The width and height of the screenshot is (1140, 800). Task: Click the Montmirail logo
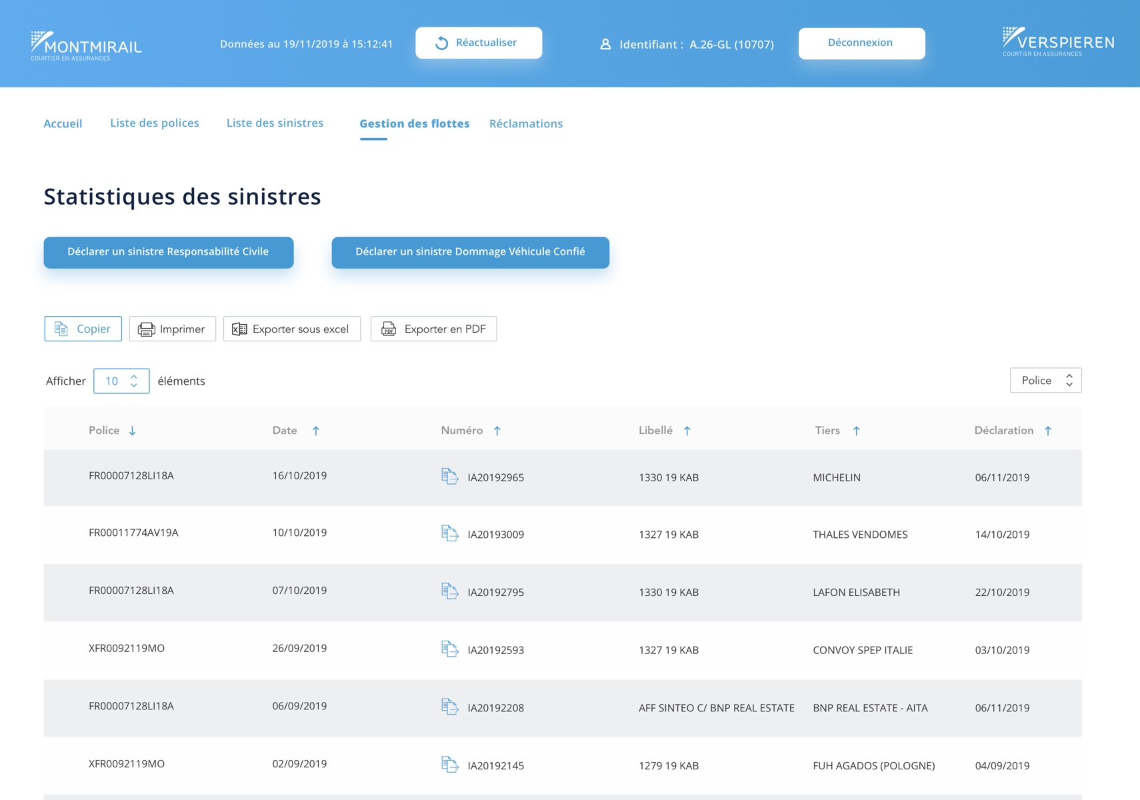86,45
